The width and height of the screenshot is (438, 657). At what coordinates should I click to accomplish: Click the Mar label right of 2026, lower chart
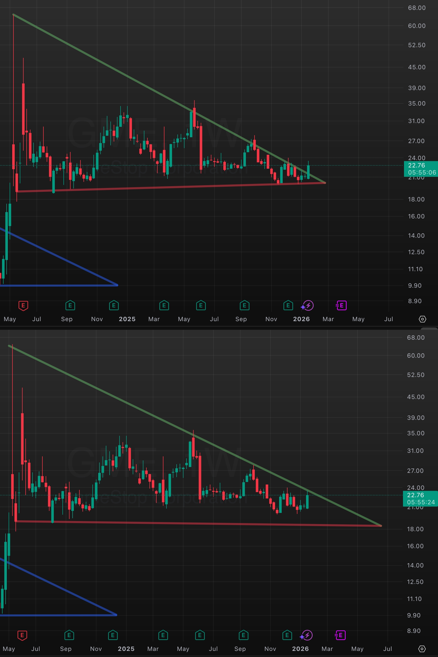(327, 649)
